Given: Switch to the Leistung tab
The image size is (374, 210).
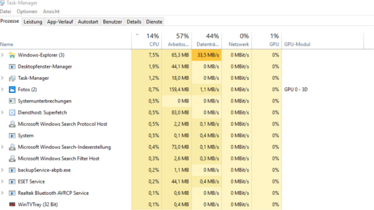Looking at the screenshot, I should point(33,22).
